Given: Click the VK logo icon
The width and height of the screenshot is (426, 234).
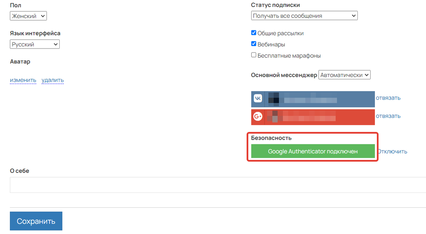Looking at the screenshot, I should 258,99.
